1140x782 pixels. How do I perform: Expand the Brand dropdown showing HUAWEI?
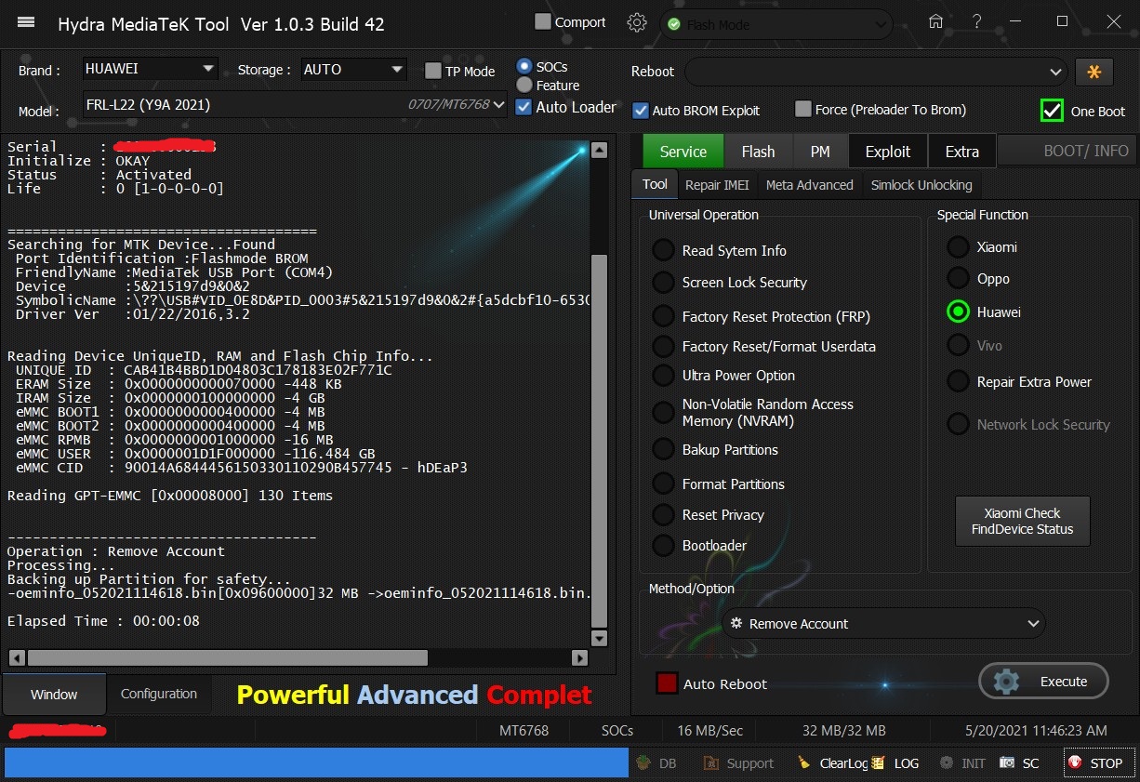[207, 69]
